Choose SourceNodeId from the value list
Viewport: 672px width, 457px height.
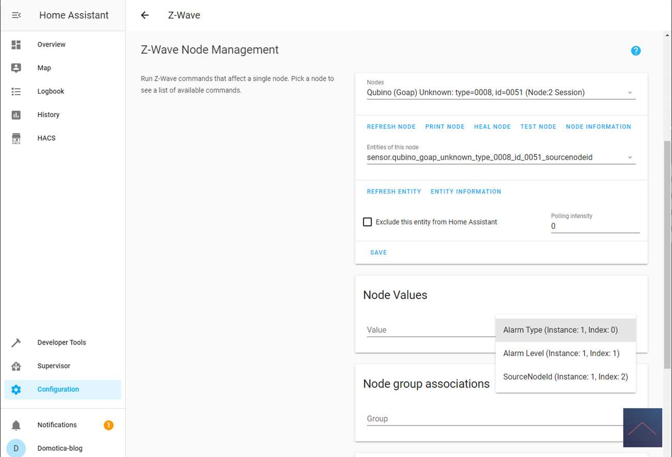click(x=565, y=377)
